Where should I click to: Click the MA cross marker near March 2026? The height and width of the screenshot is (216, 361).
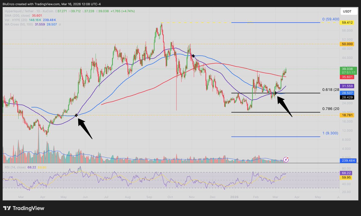tap(276, 93)
